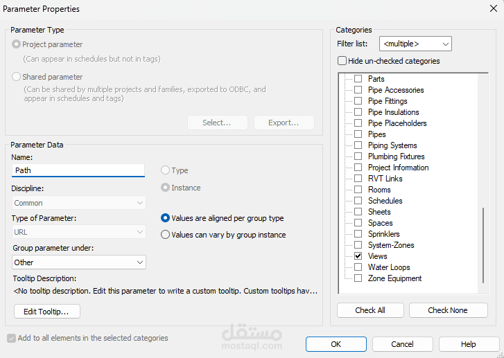Viewport: 504px width, 358px height.
Task: Open the Filter list dropdown
Action: click(416, 44)
